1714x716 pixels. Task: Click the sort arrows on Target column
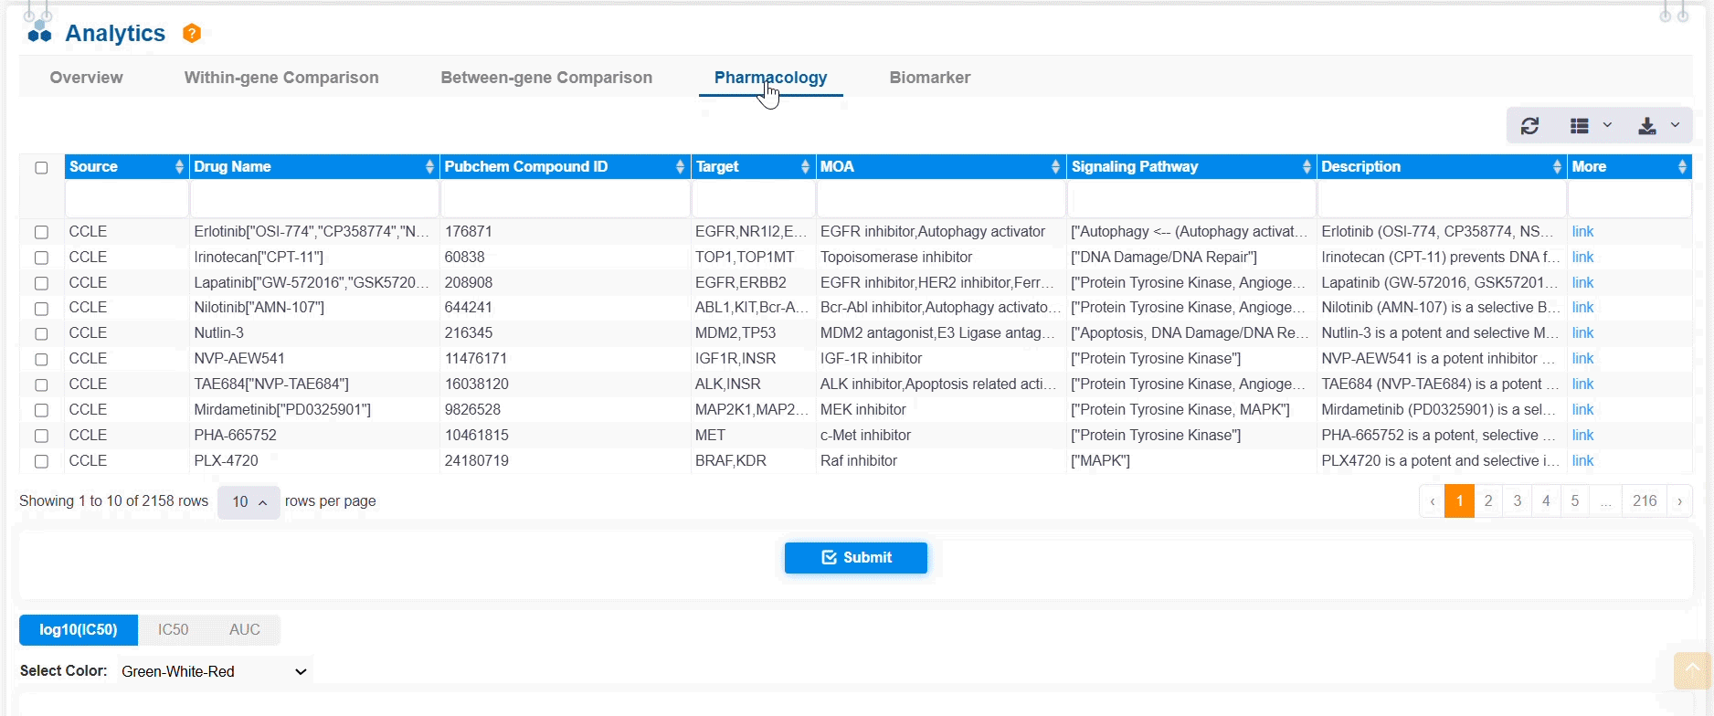805,167
